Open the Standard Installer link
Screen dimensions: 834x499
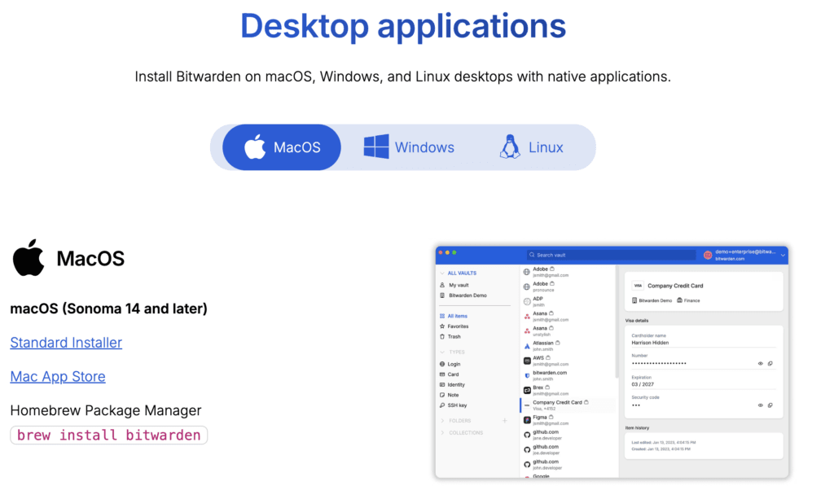(66, 343)
